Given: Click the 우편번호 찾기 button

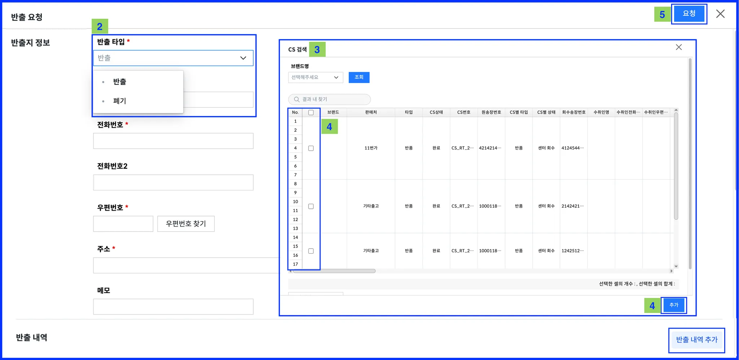Looking at the screenshot, I should (186, 224).
